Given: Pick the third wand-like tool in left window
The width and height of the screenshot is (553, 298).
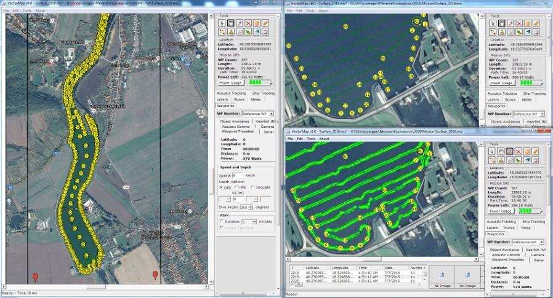Looking at the screenshot, I should 240,23.
